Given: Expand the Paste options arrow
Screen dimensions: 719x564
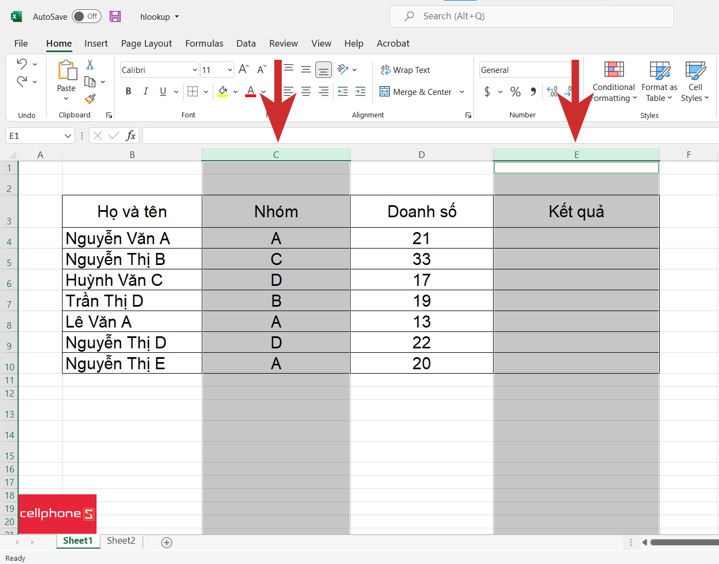Looking at the screenshot, I should click(x=66, y=99).
